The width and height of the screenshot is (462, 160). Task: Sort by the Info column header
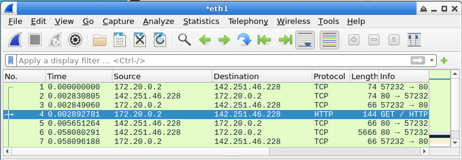[403, 76]
